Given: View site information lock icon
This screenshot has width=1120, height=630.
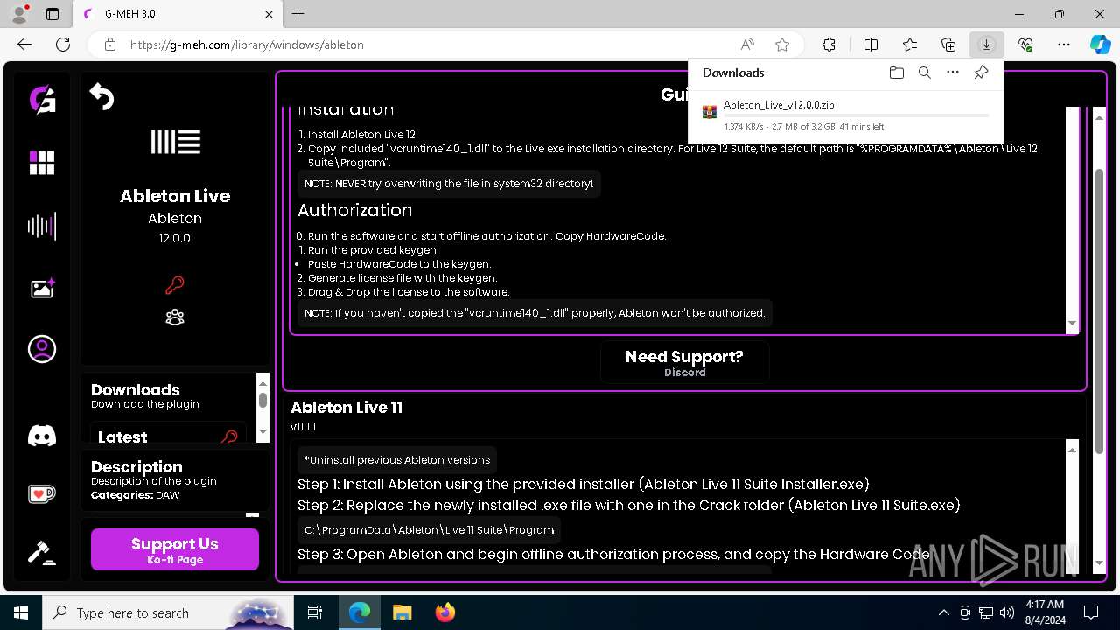Looking at the screenshot, I should point(109,45).
